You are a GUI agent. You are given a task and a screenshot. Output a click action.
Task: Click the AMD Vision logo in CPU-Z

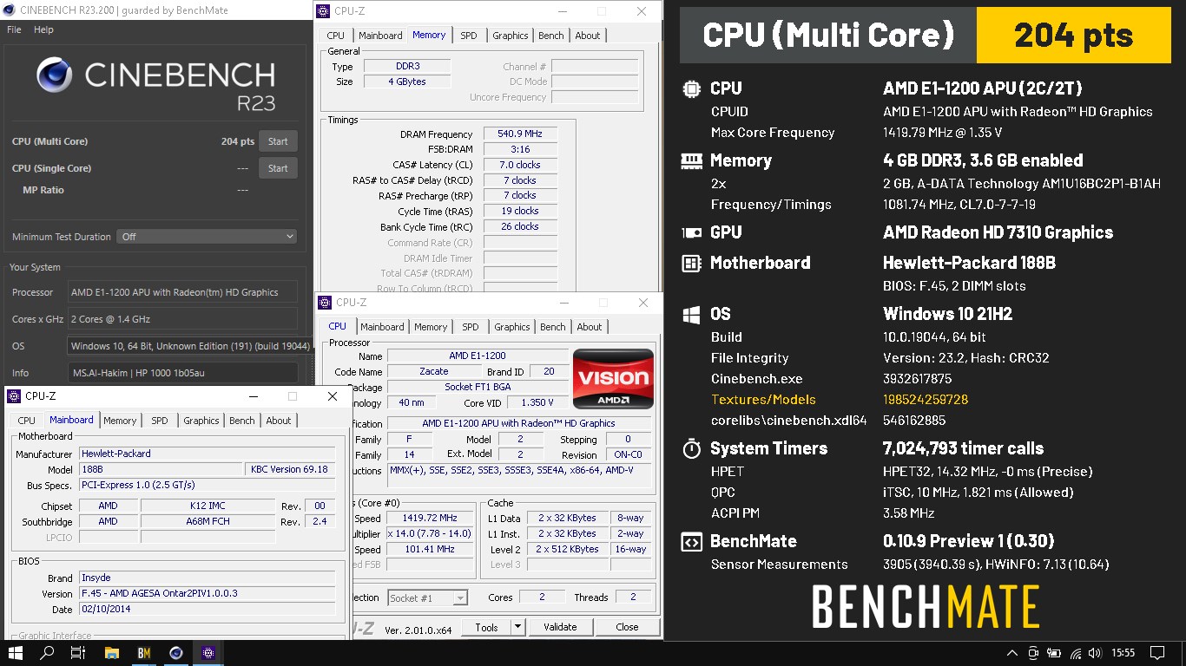click(613, 379)
